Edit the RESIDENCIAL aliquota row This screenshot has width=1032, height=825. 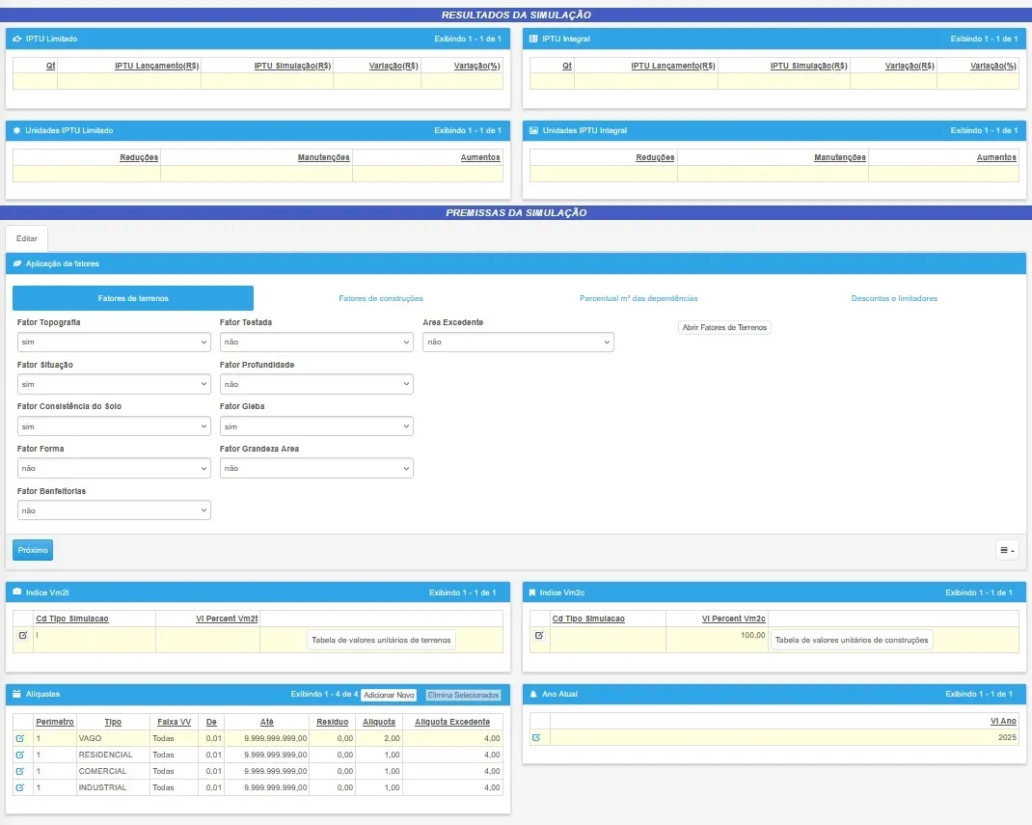pyautogui.click(x=20, y=755)
